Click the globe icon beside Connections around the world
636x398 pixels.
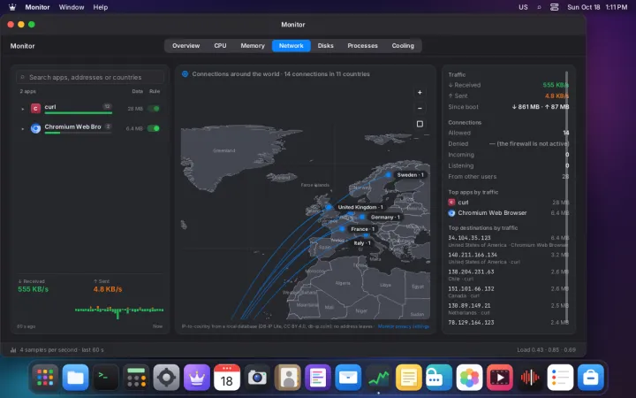(185, 74)
